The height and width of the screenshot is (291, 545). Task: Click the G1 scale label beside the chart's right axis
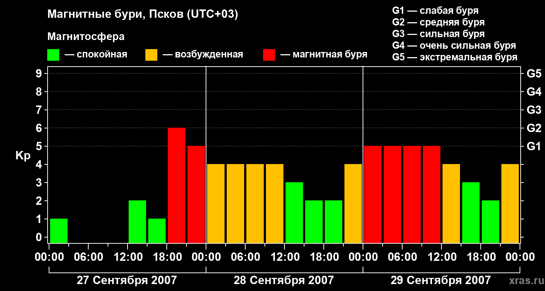click(x=534, y=146)
